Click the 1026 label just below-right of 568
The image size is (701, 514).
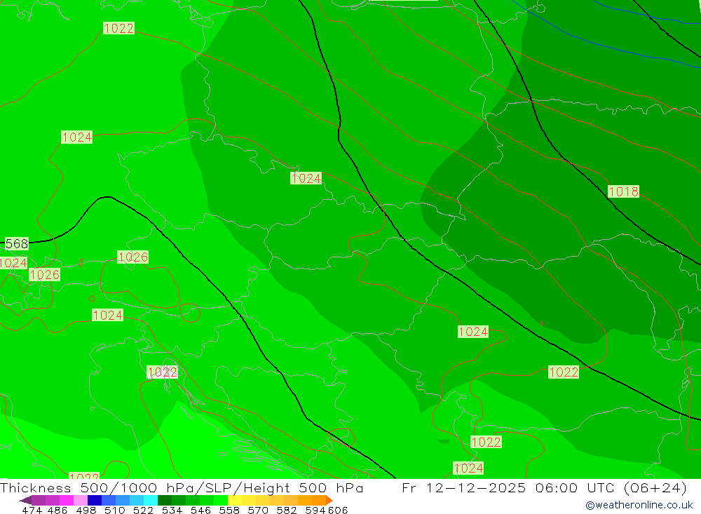44,275
